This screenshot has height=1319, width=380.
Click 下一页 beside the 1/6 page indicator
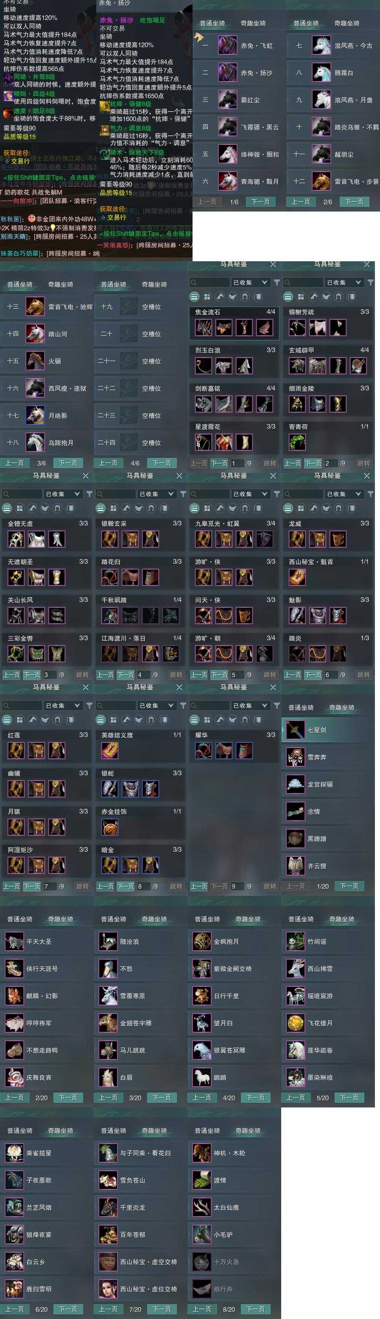coord(260,202)
